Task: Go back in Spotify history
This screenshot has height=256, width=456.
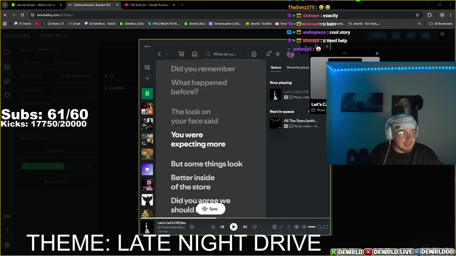Action: coord(159,54)
